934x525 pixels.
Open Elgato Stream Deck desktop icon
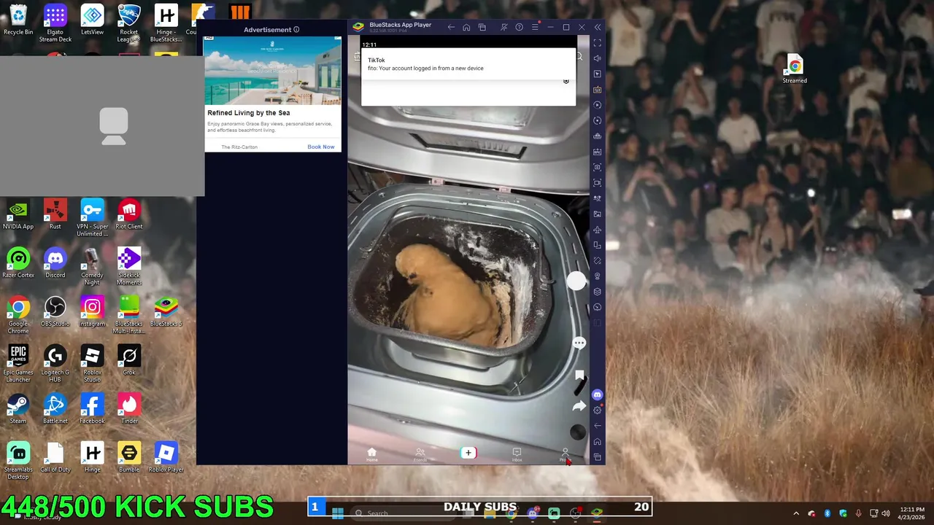click(55, 23)
